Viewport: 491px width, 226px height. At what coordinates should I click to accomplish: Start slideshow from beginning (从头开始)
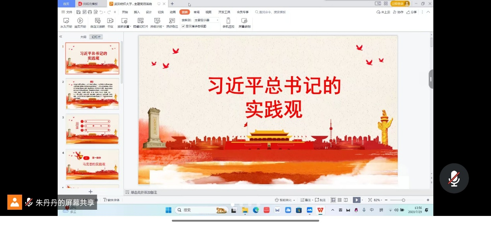(66, 23)
